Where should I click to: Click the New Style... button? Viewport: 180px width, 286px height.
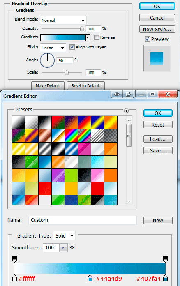point(157,29)
